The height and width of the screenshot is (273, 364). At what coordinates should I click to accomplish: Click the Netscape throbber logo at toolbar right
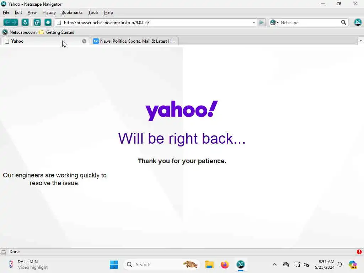358,22
